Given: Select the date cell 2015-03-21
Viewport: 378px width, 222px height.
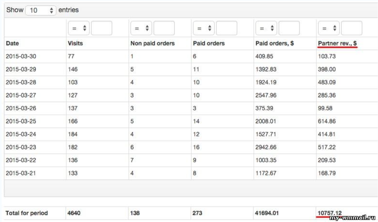Looking at the screenshot, I should pos(21,173).
